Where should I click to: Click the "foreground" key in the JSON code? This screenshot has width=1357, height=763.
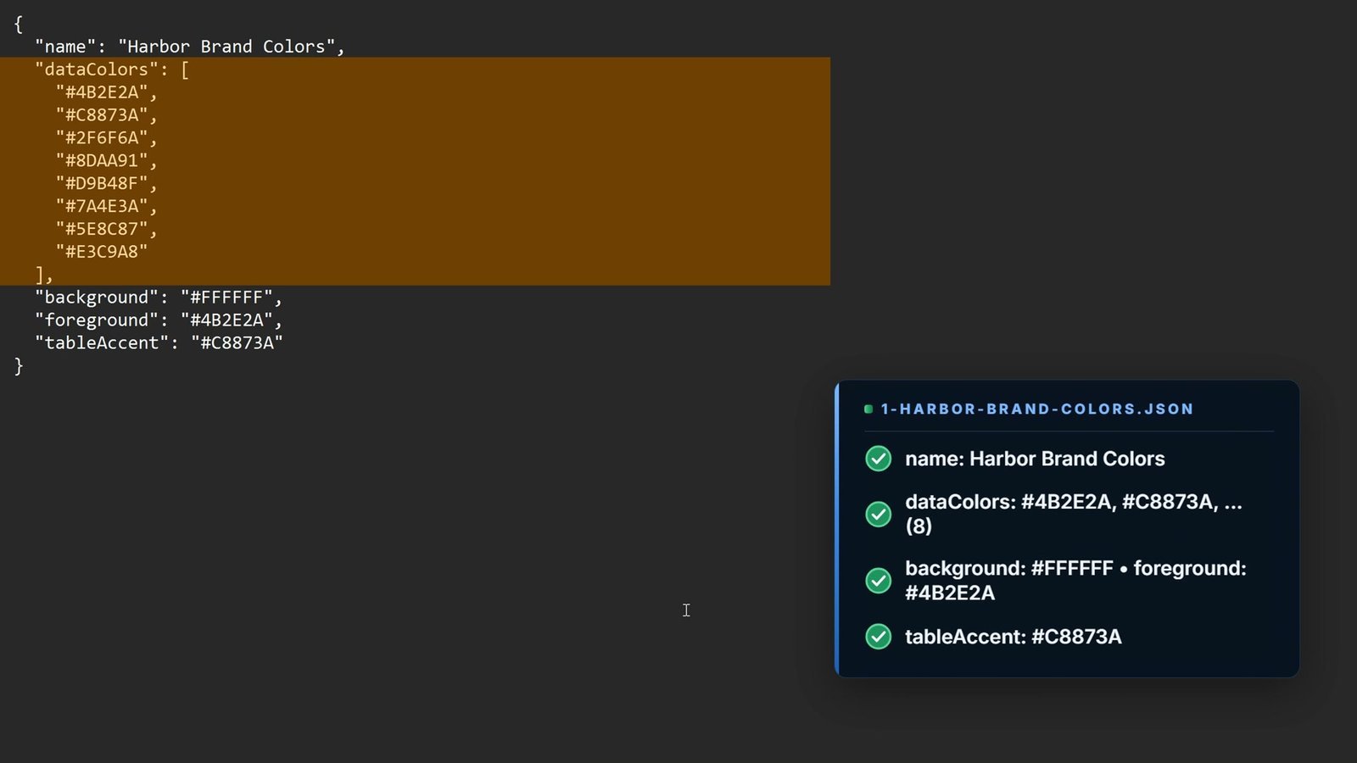pos(97,320)
